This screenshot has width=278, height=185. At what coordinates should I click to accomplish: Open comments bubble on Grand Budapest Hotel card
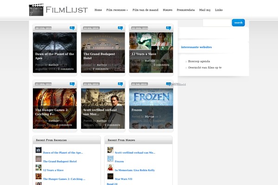[x=120, y=28]
